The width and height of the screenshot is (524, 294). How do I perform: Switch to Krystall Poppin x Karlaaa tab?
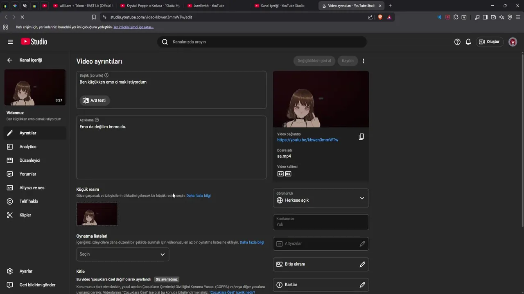pyautogui.click(x=151, y=6)
